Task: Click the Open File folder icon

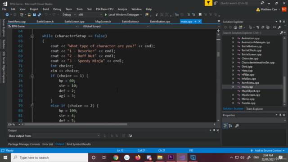Action: (x=29, y=15)
